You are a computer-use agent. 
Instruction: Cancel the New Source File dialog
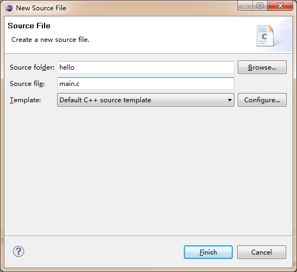tap(262, 252)
